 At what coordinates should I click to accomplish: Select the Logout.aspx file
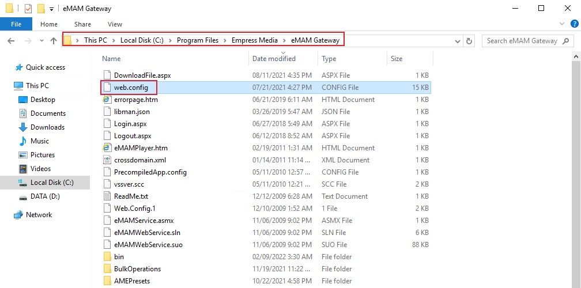click(133, 136)
